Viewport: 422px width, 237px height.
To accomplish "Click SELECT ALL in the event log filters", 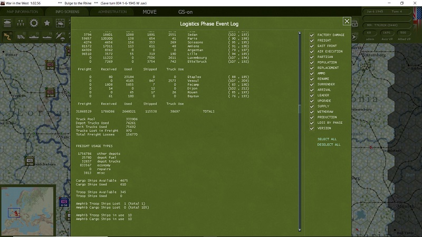I will pos(327,139).
